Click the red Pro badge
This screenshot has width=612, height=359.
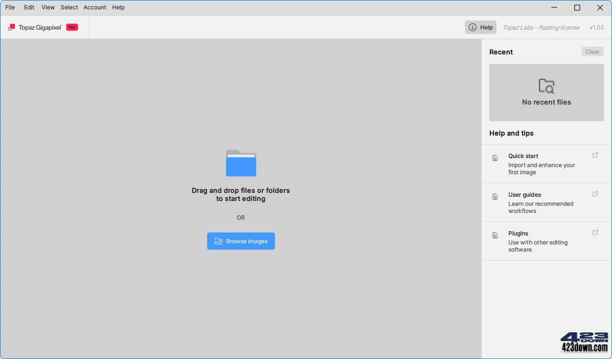(x=72, y=27)
